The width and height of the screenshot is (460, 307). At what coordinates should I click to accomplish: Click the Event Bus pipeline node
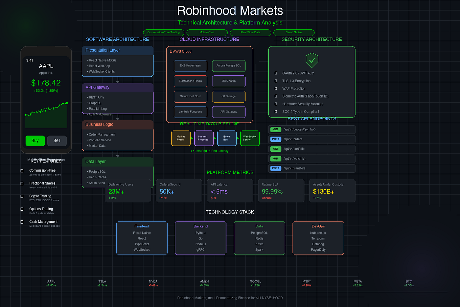(x=227, y=138)
